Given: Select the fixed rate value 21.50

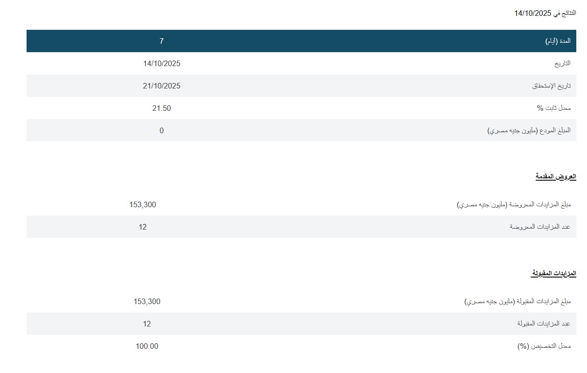Looking at the screenshot, I should [x=161, y=108].
